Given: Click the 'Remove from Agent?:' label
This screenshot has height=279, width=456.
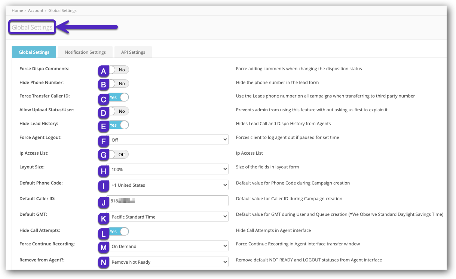Looking at the screenshot, I should coord(42,260).
